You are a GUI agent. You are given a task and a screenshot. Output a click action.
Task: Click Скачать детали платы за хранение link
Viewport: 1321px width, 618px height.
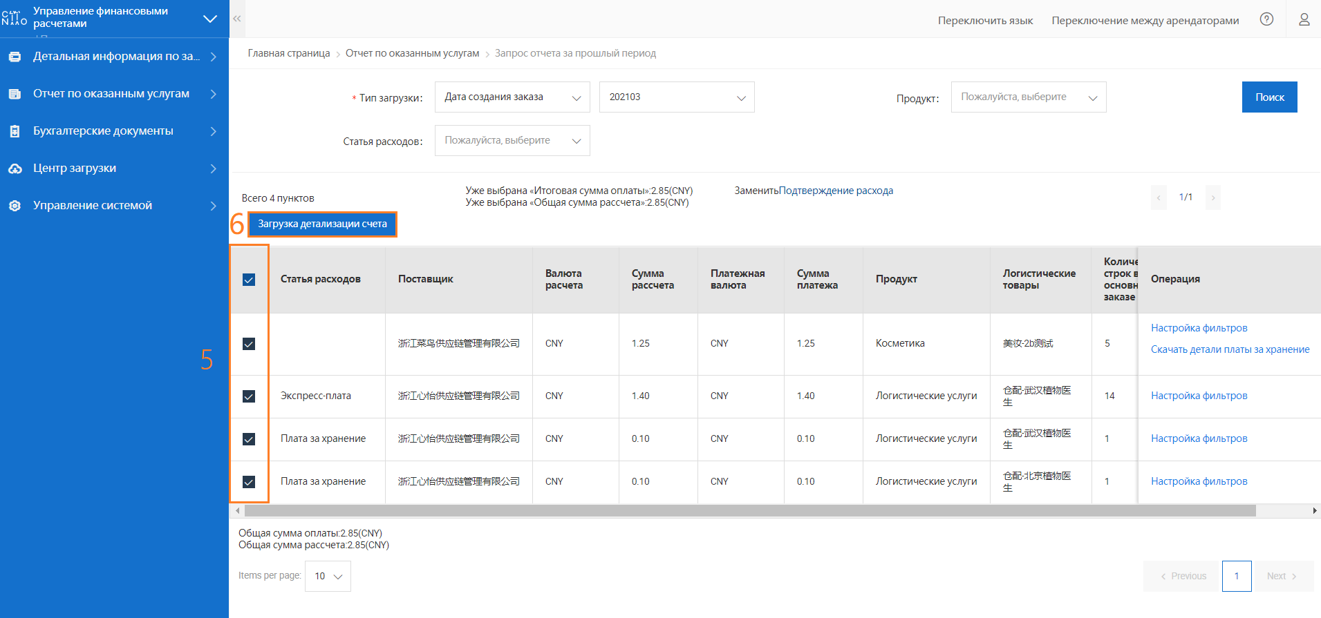pyautogui.click(x=1230, y=349)
